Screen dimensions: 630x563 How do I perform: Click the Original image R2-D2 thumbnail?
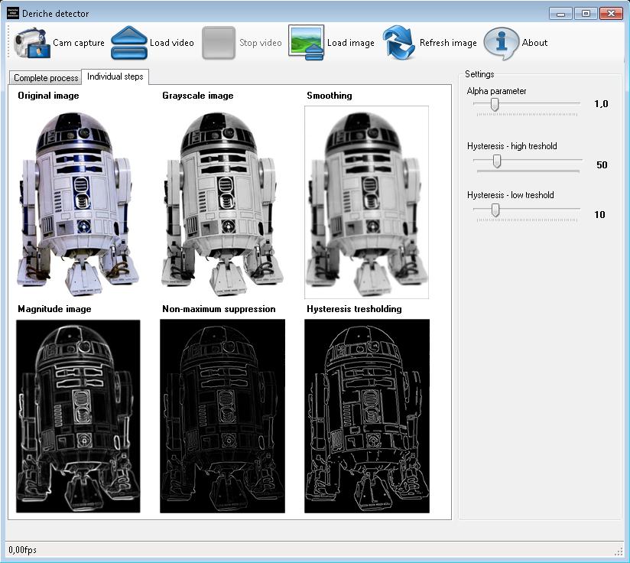click(x=78, y=202)
